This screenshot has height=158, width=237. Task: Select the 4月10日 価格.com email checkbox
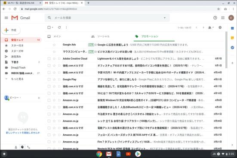pyautogui.click(x=49, y=94)
